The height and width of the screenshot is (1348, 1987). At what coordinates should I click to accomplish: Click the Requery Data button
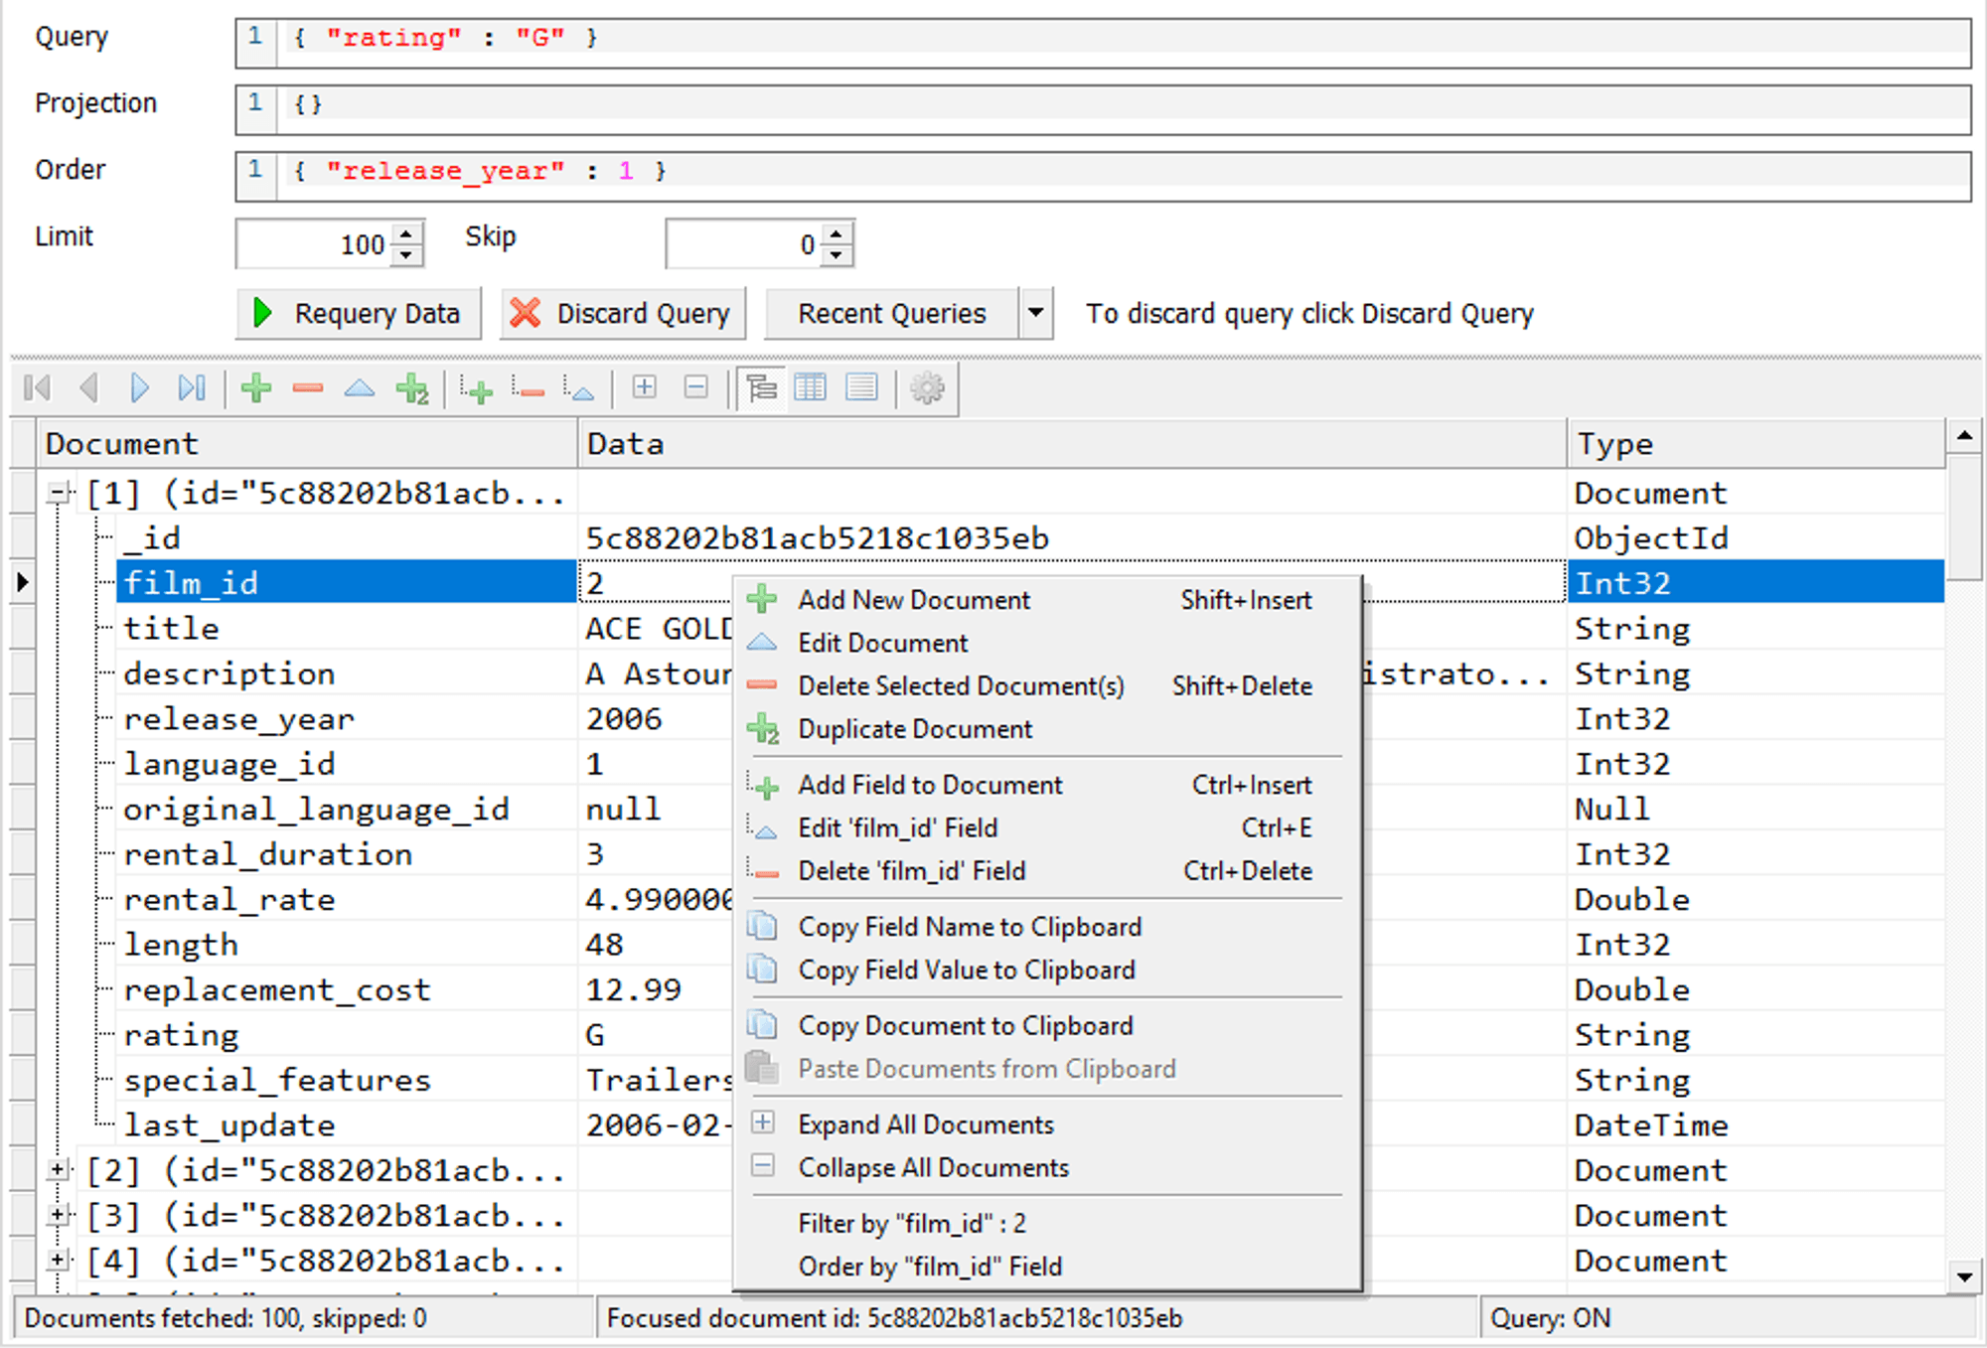358,313
